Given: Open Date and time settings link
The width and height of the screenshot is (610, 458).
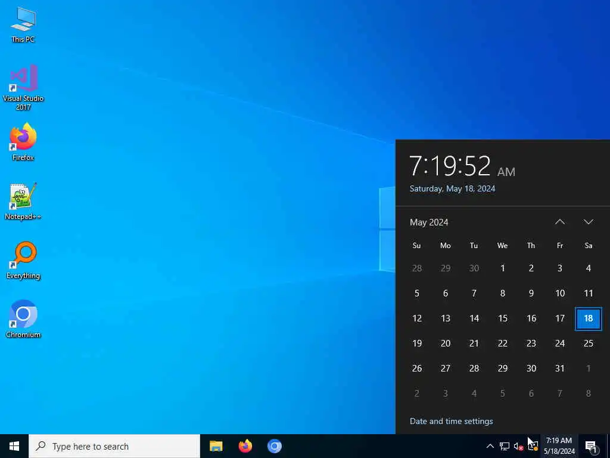Looking at the screenshot, I should (452, 421).
